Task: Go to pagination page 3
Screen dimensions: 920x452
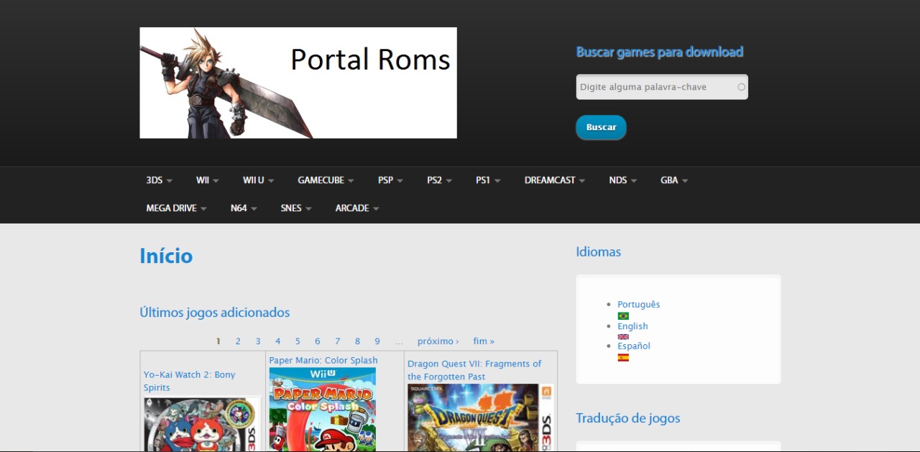Action: (258, 341)
